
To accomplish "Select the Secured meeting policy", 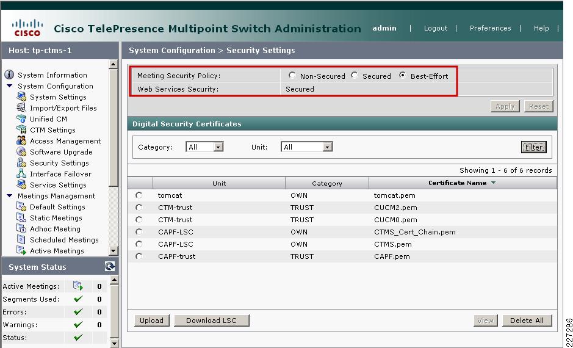I will tap(354, 75).
